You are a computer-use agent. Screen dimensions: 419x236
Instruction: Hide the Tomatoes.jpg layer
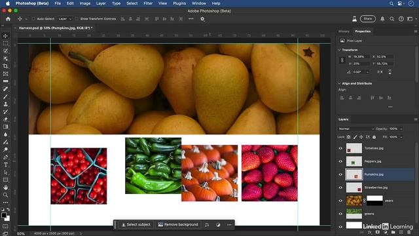[x=340, y=148]
